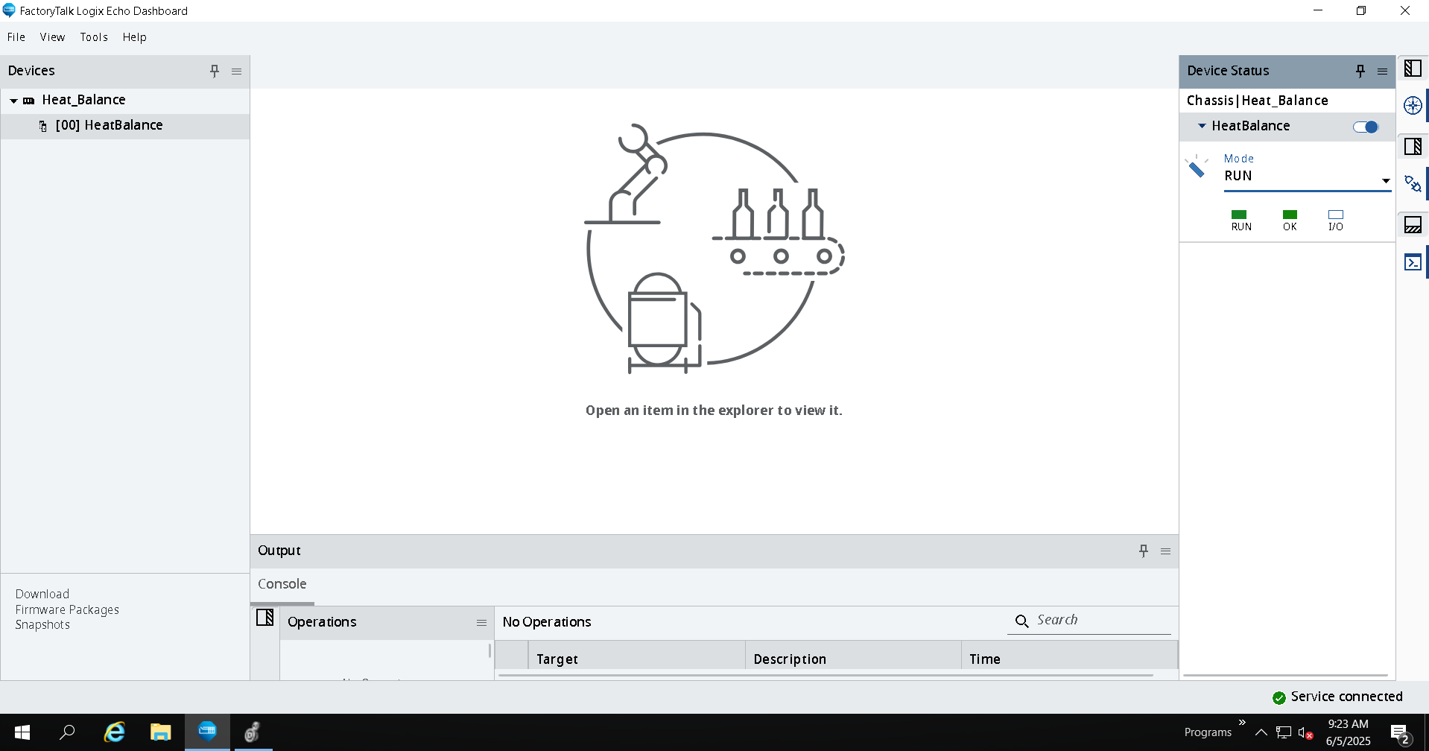1429x751 pixels.
Task: Click the controller flashlight identify icon
Action: [x=1197, y=167]
